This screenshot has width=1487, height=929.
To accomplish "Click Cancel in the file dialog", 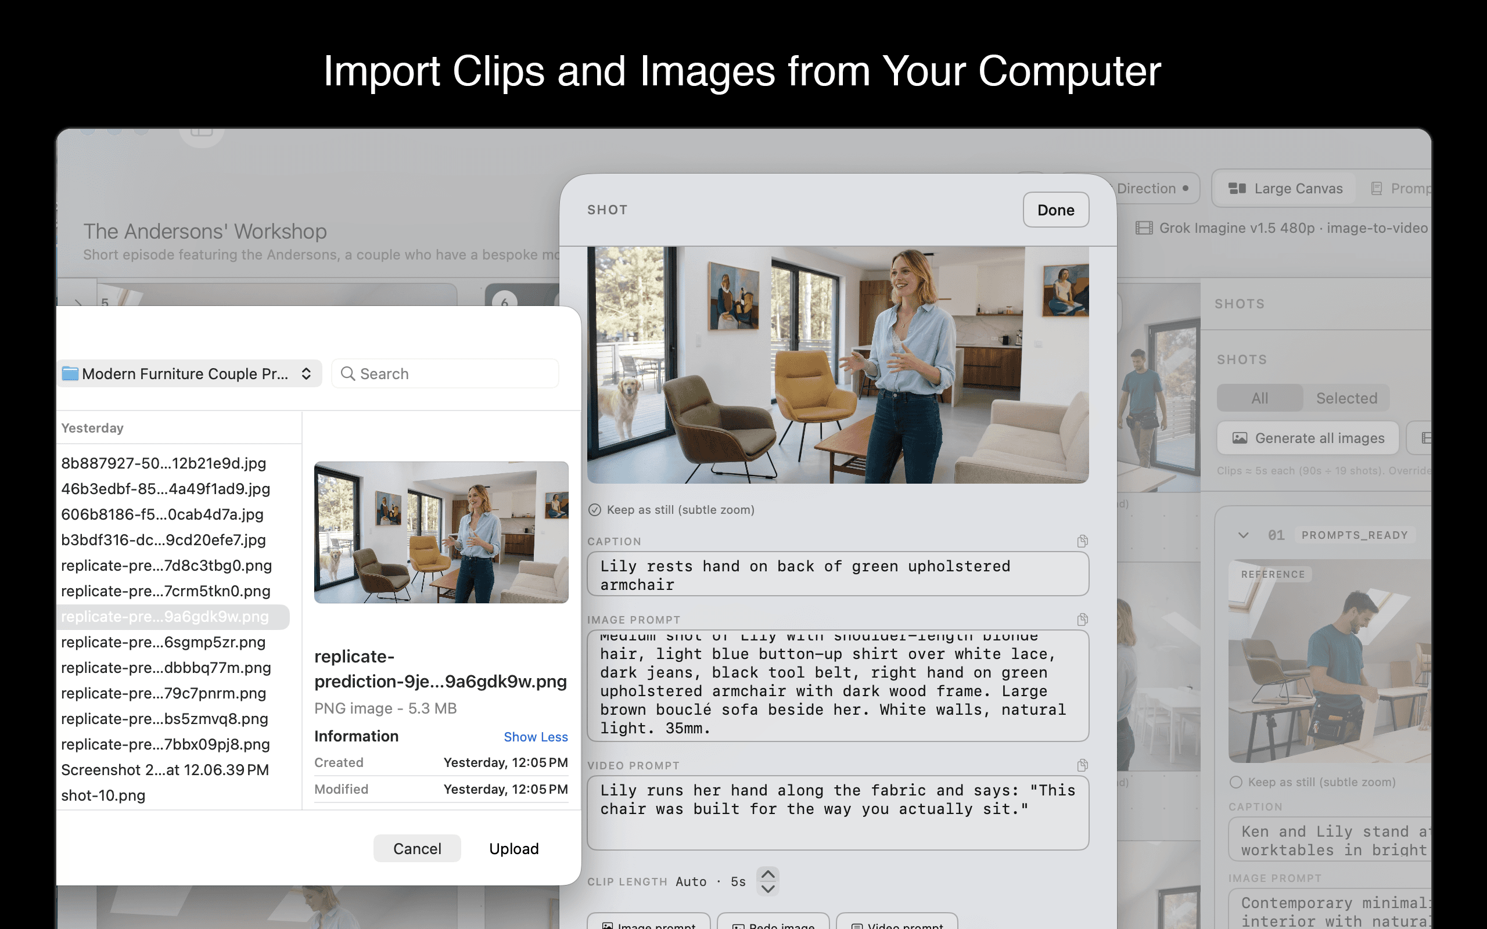I will (x=417, y=848).
